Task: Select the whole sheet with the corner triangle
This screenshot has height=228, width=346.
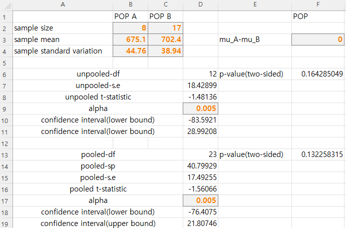Action: click(x=7, y=5)
